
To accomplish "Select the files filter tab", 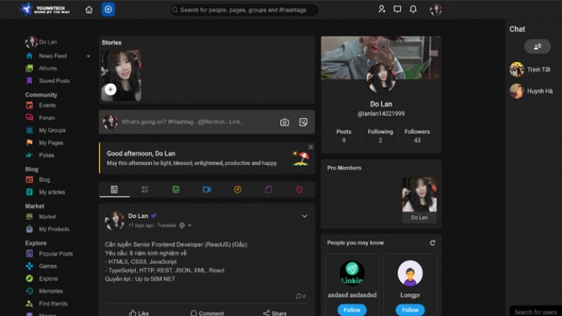I will [x=268, y=189].
